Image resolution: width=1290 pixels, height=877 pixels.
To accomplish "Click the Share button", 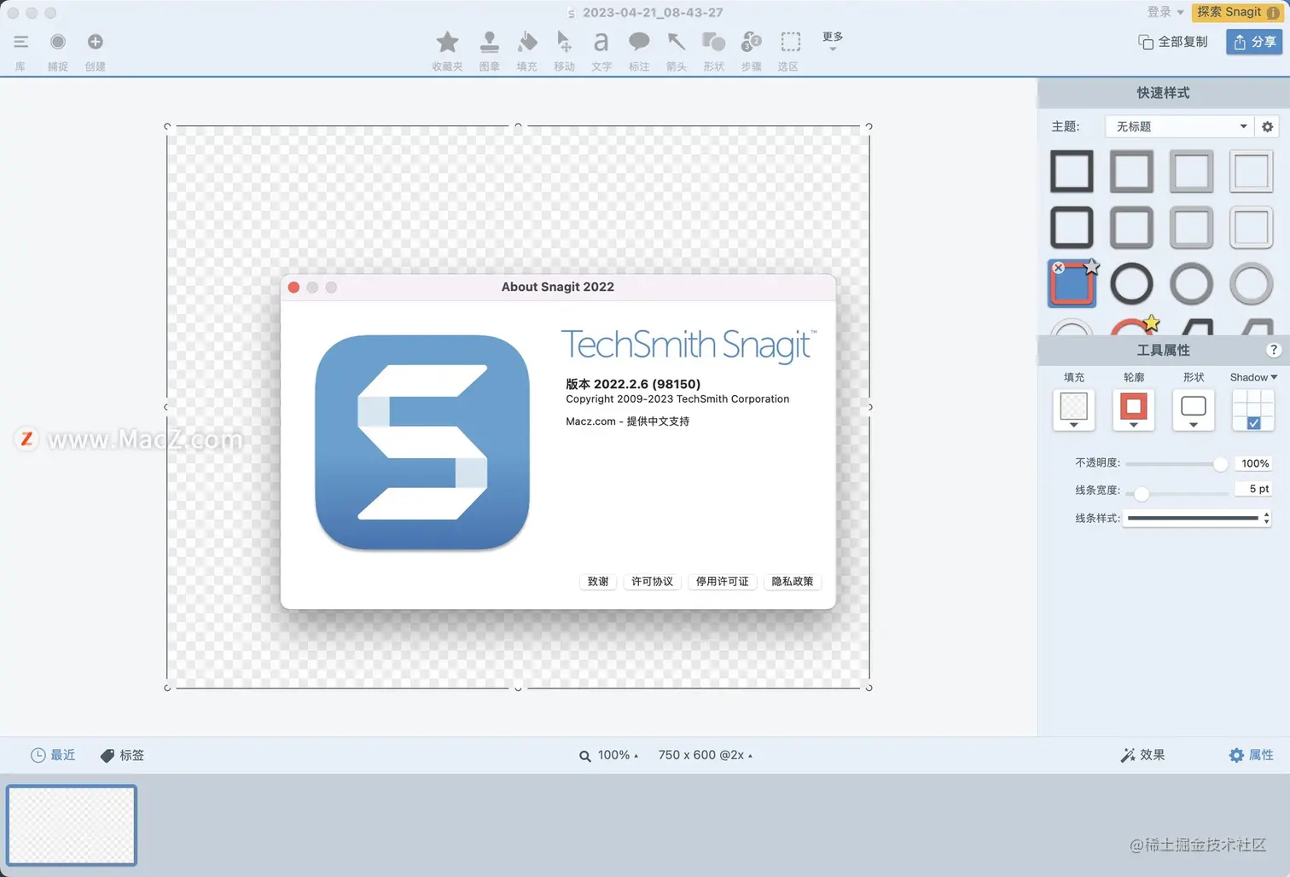I will coord(1254,42).
